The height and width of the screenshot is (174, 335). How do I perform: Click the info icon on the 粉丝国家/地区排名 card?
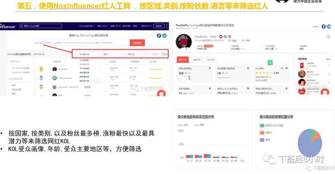[248, 68]
